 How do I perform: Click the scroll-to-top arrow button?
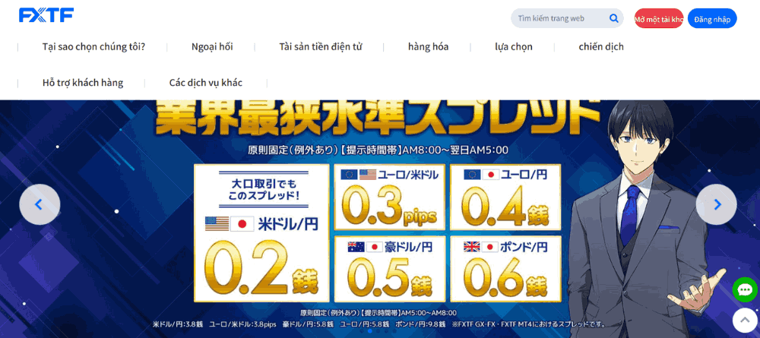(x=745, y=320)
